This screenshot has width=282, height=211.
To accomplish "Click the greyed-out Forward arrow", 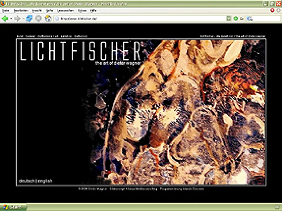I will pyautogui.click(x=17, y=18).
